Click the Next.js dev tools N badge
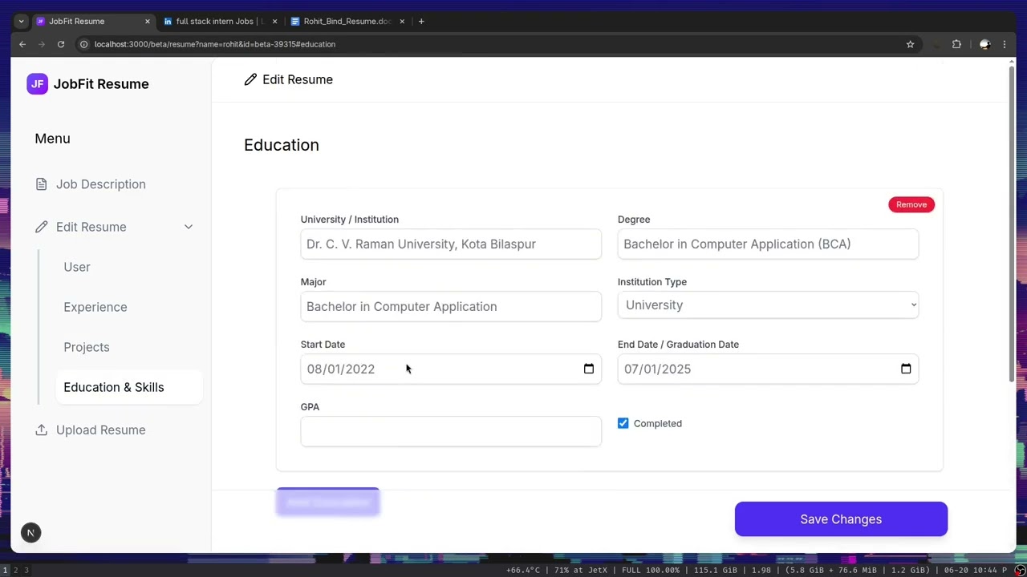Viewport: 1027px width, 577px height. 30,533
